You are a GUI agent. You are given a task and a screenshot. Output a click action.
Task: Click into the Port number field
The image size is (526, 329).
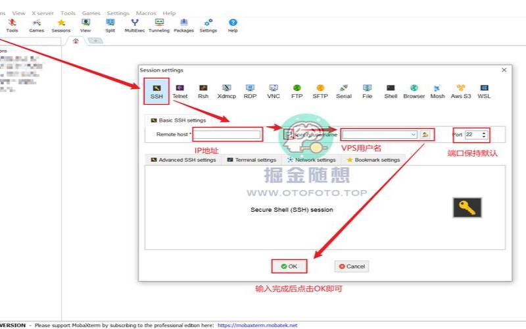(x=473, y=135)
